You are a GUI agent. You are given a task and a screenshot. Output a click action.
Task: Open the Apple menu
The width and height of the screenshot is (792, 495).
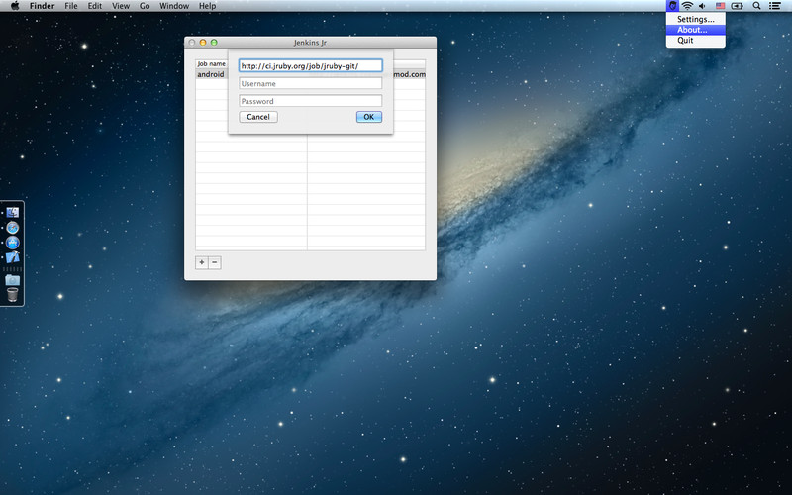tap(15, 6)
